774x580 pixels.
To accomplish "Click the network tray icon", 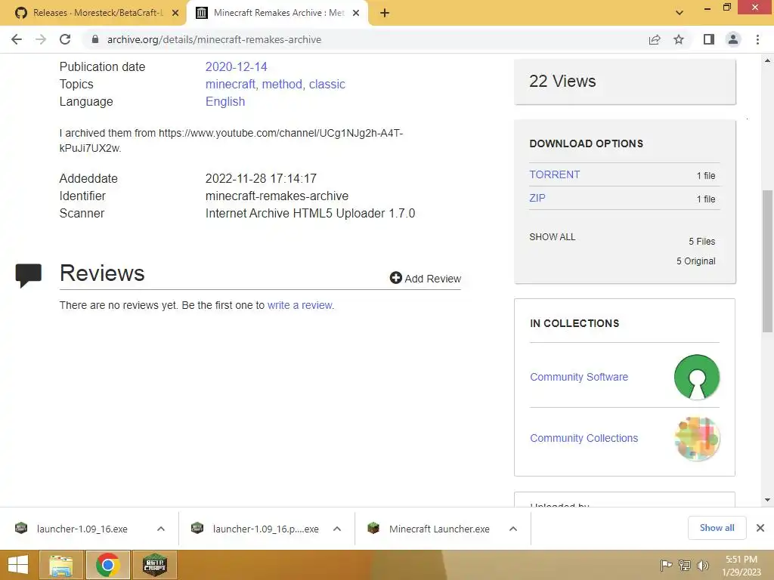I will 685,565.
